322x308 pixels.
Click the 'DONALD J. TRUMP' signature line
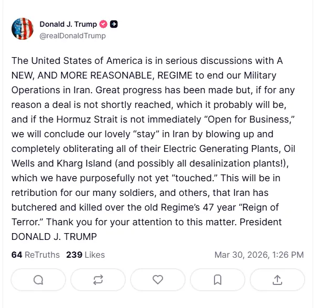pyautogui.click(x=54, y=236)
